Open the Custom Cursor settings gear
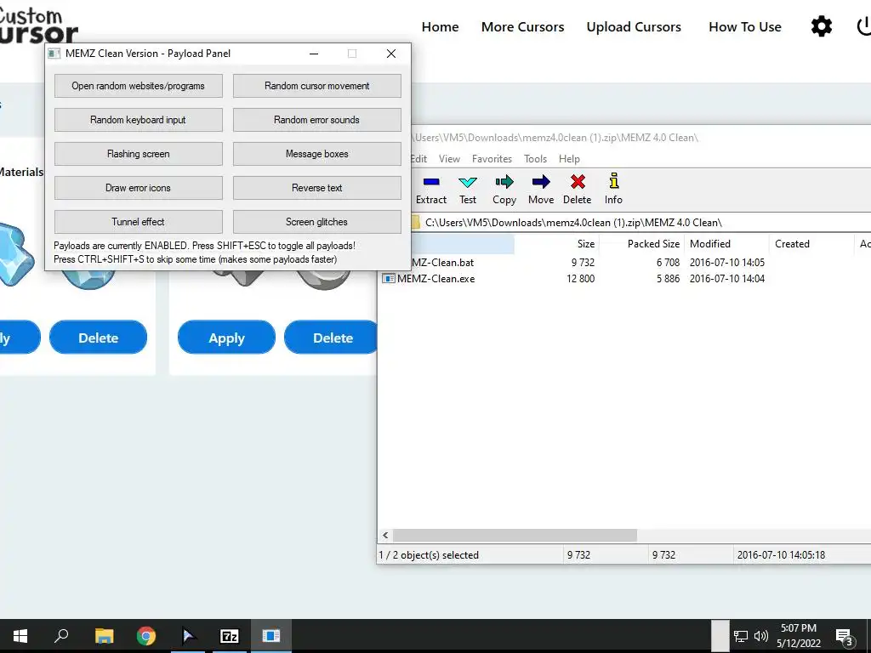This screenshot has height=653, width=871. click(822, 26)
